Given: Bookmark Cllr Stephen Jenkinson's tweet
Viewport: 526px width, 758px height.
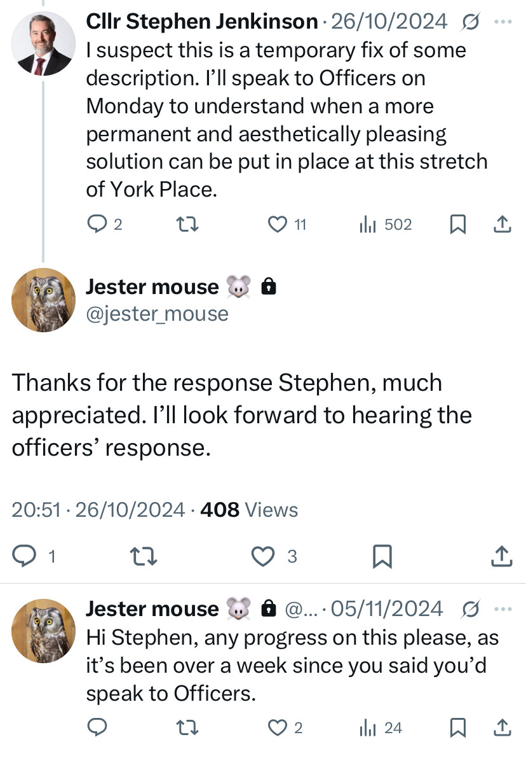Looking at the screenshot, I should click(457, 224).
